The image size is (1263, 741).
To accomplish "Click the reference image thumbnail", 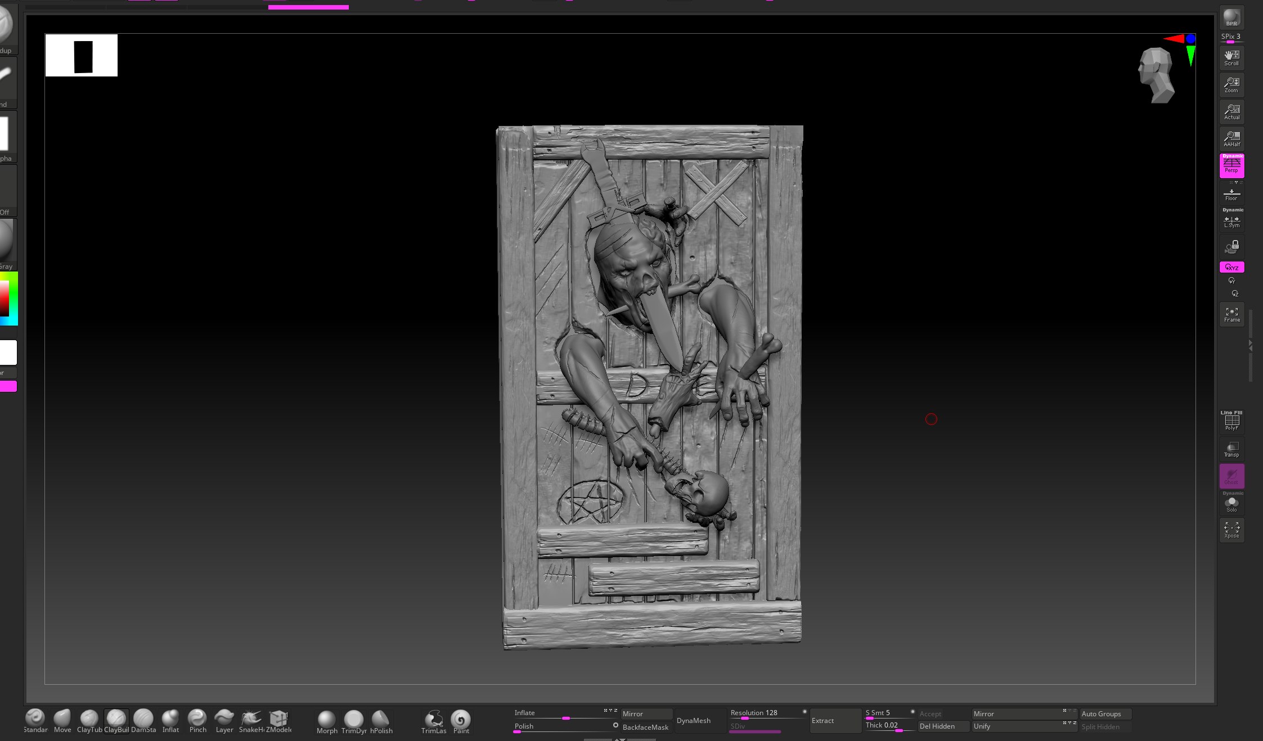I will click(82, 56).
